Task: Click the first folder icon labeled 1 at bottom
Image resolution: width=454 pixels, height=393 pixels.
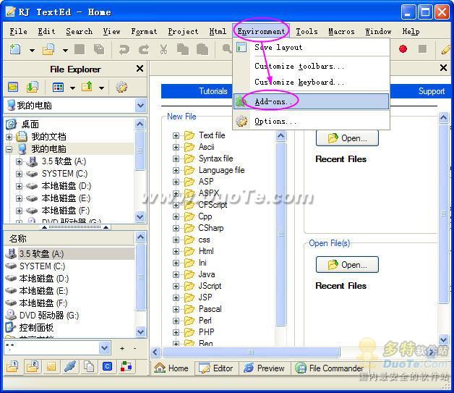Action: [x=12, y=367]
